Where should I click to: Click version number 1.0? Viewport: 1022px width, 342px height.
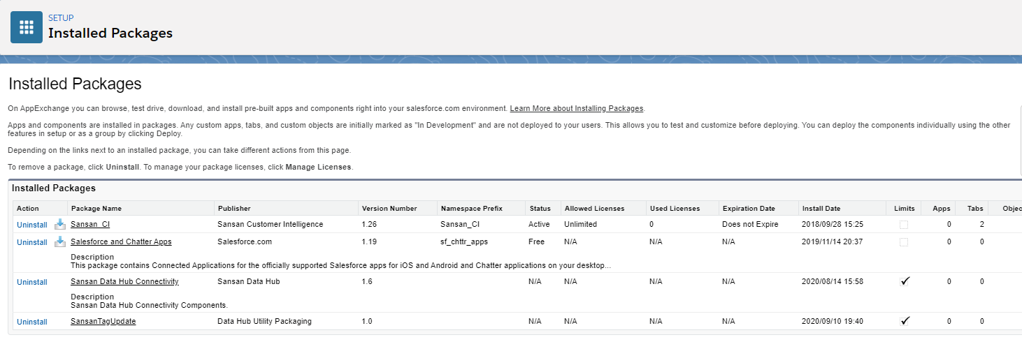368,321
